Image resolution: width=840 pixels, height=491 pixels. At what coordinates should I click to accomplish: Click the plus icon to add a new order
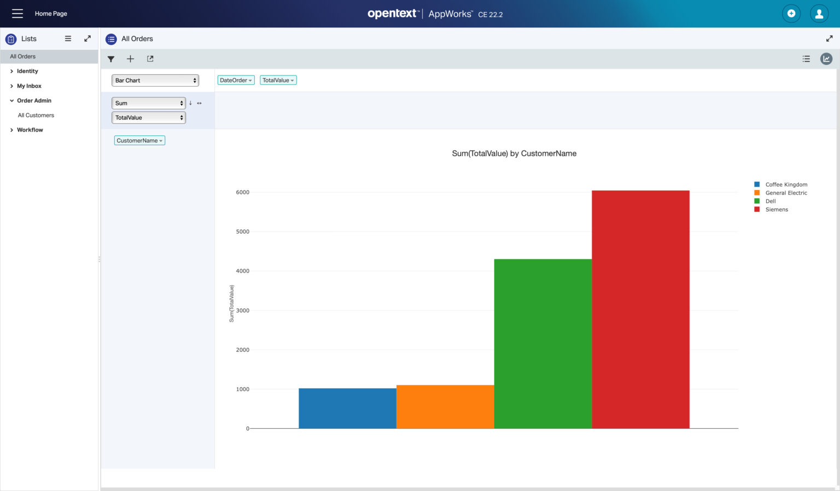tap(130, 58)
